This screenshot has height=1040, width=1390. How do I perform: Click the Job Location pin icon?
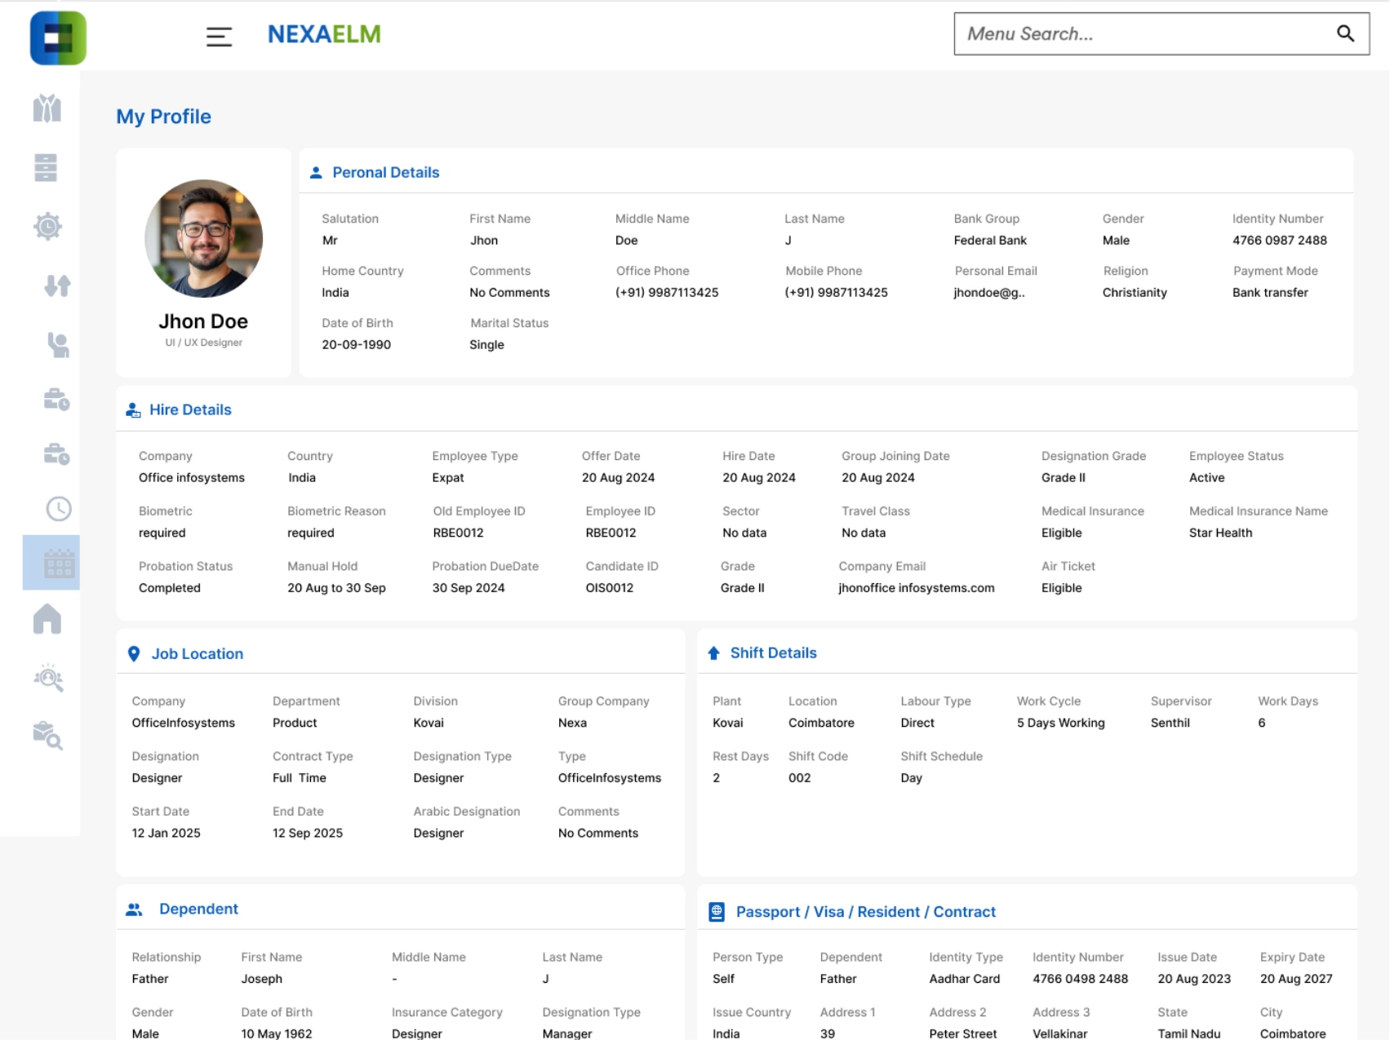[x=134, y=653]
